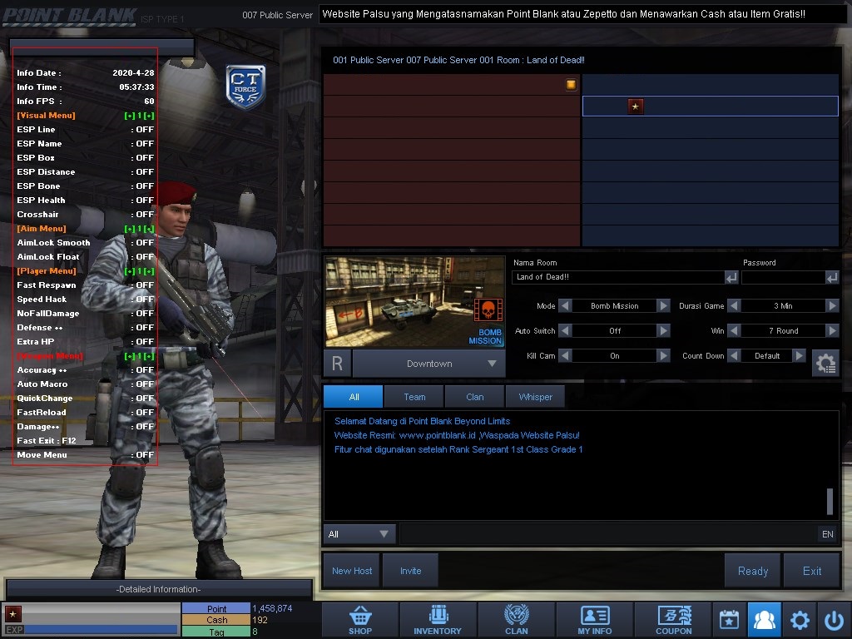Screen dimensions: 852x639
Task: Toggle Move Menu setting
Action: pyautogui.click(x=86, y=454)
